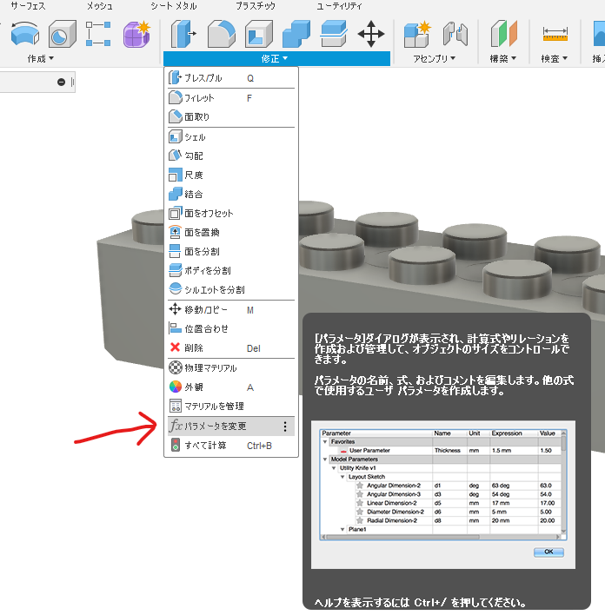605x615 pixels.
Task: Select the Measure ruler icon under 検査
Action: point(555,34)
